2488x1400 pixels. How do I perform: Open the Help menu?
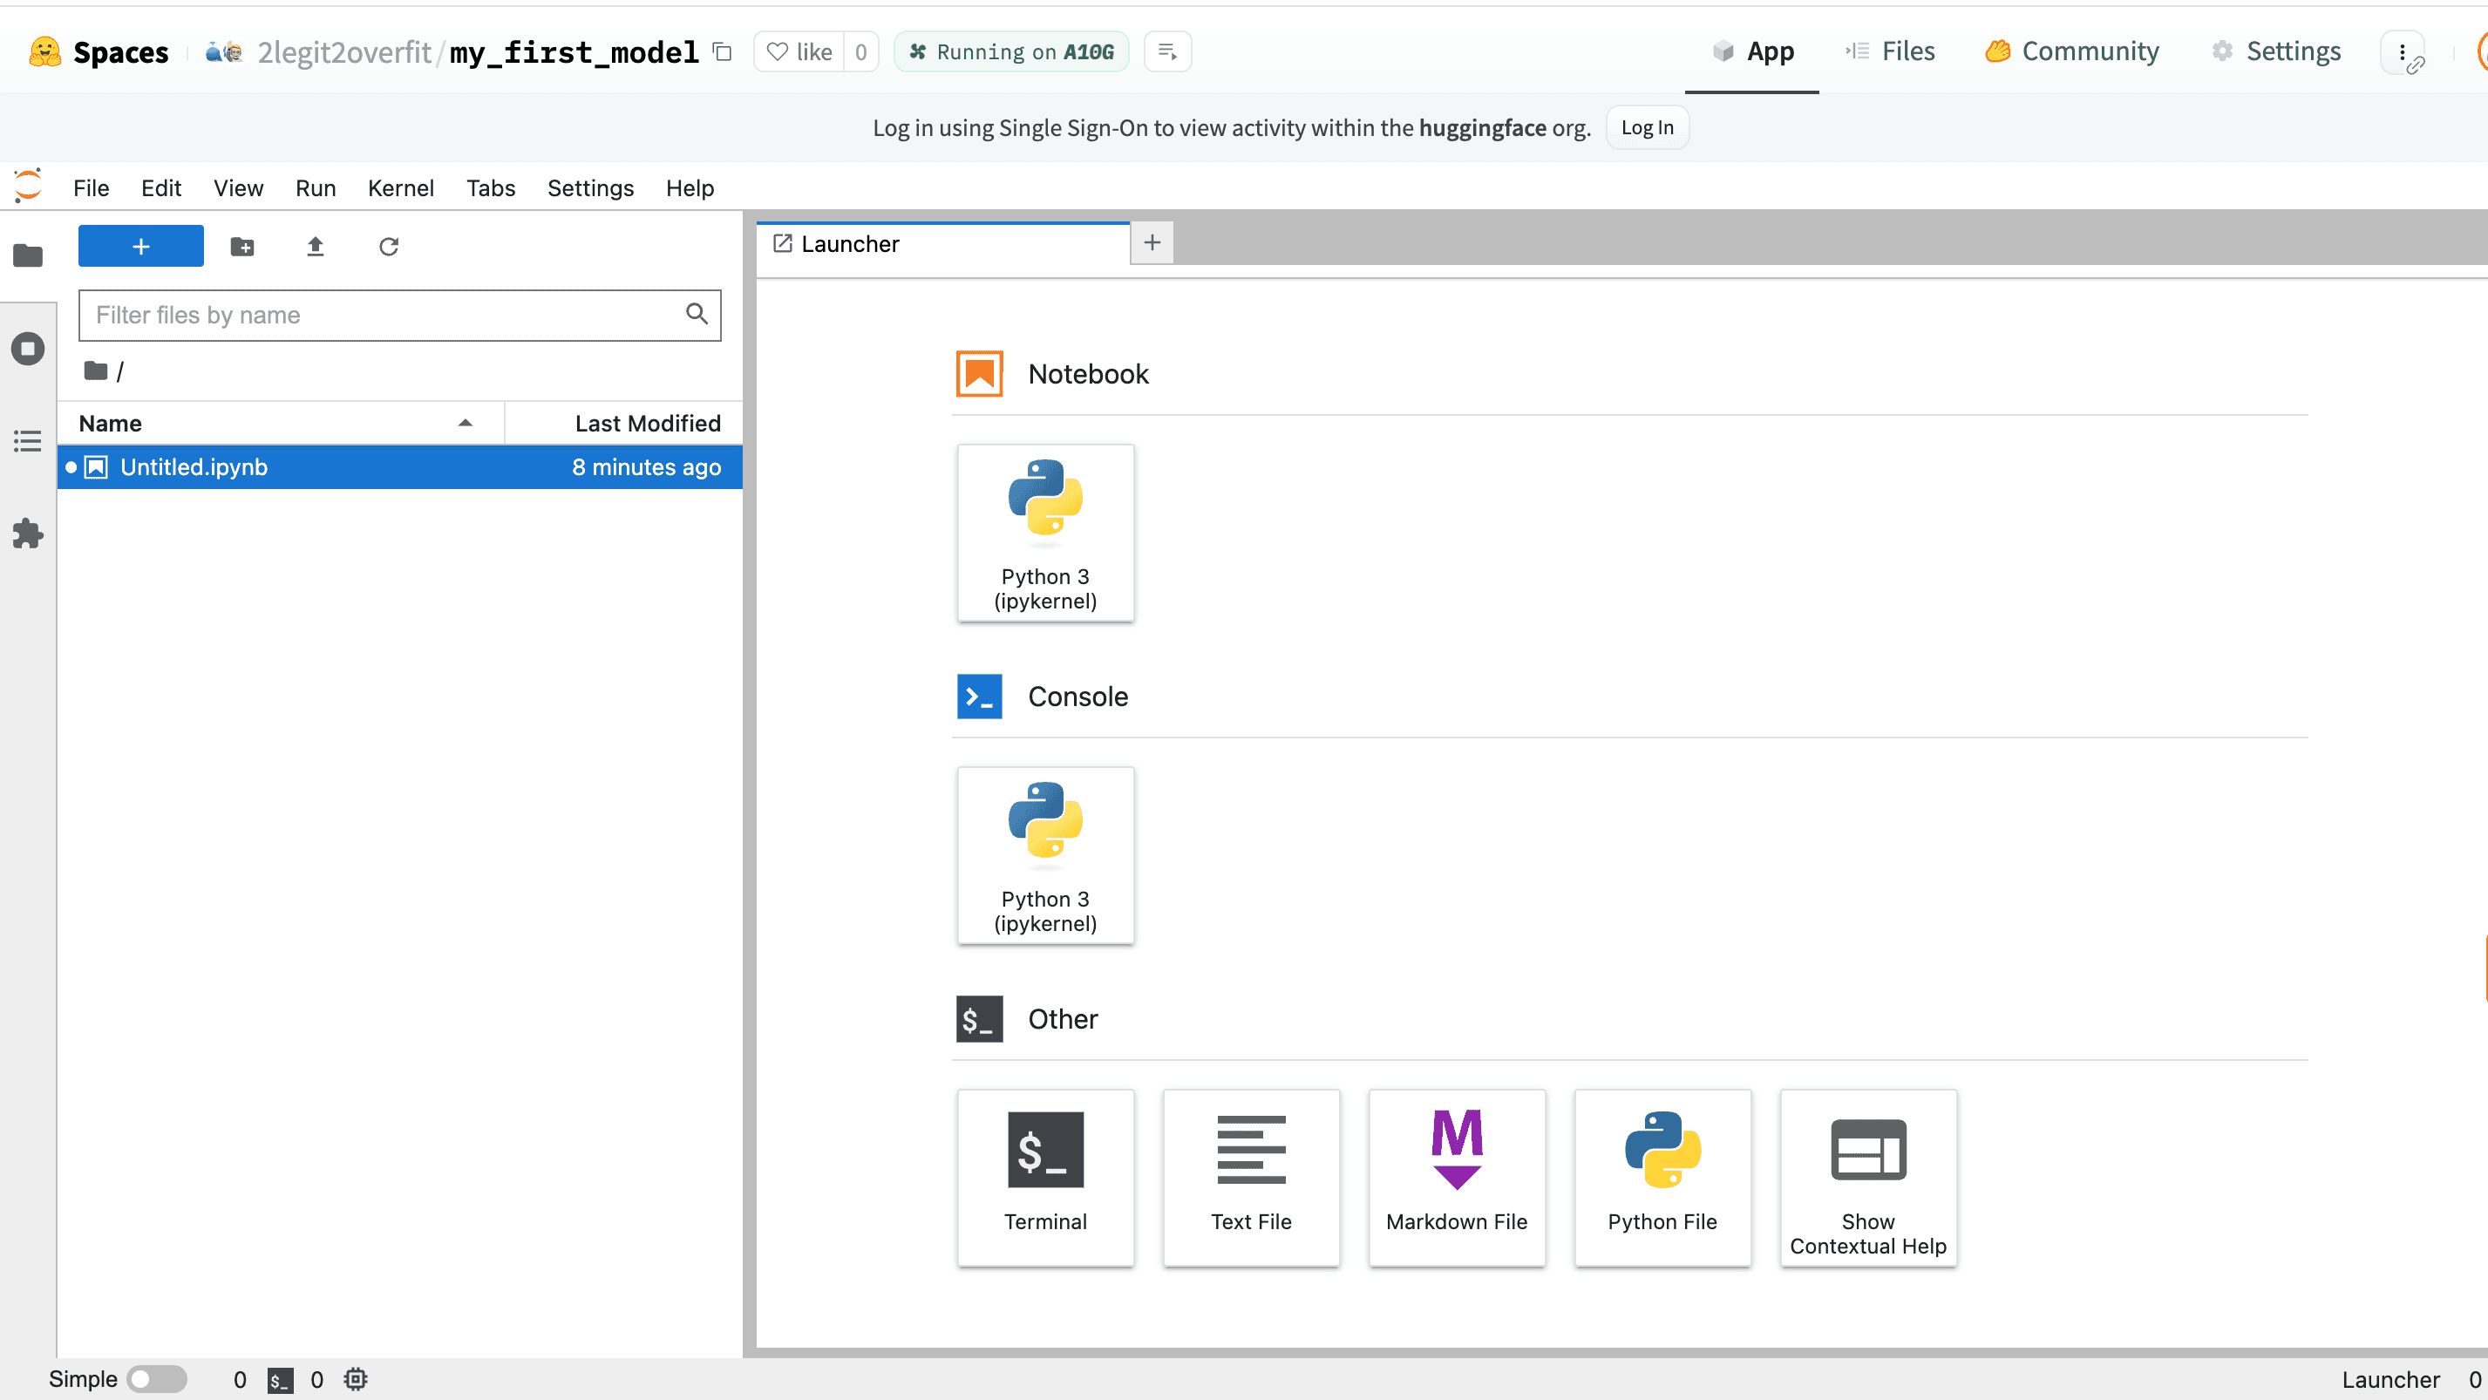[x=690, y=188]
